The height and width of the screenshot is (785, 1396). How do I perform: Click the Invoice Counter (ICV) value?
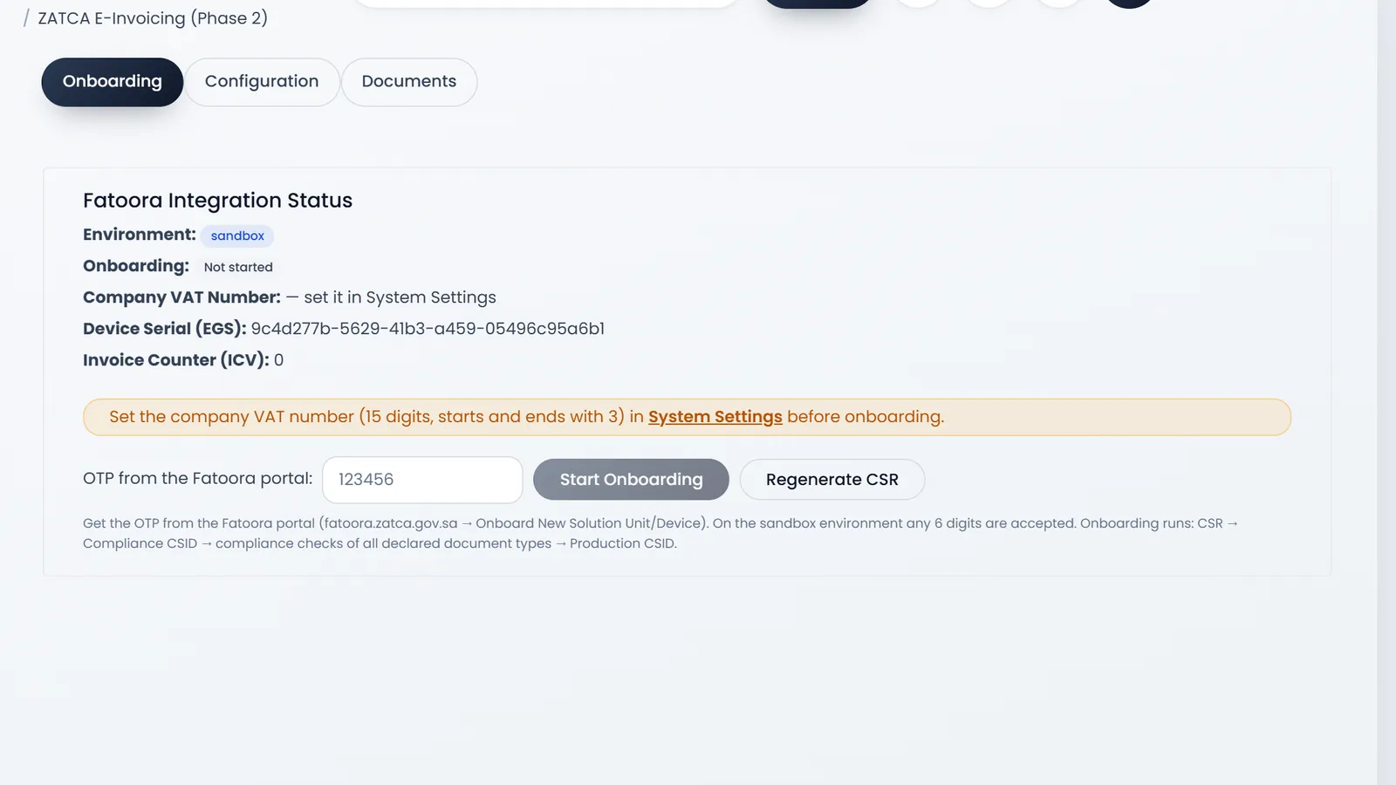[278, 360]
